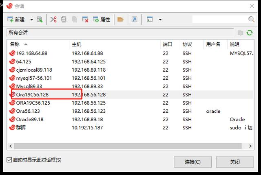Open 属性 properties

coord(102,20)
